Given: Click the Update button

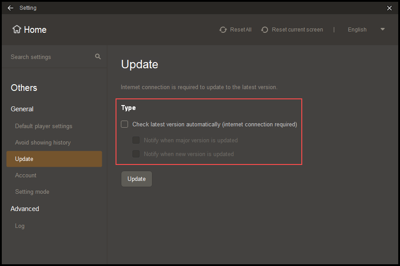Looking at the screenshot, I should pyautogui.click(x=136, y=179).
